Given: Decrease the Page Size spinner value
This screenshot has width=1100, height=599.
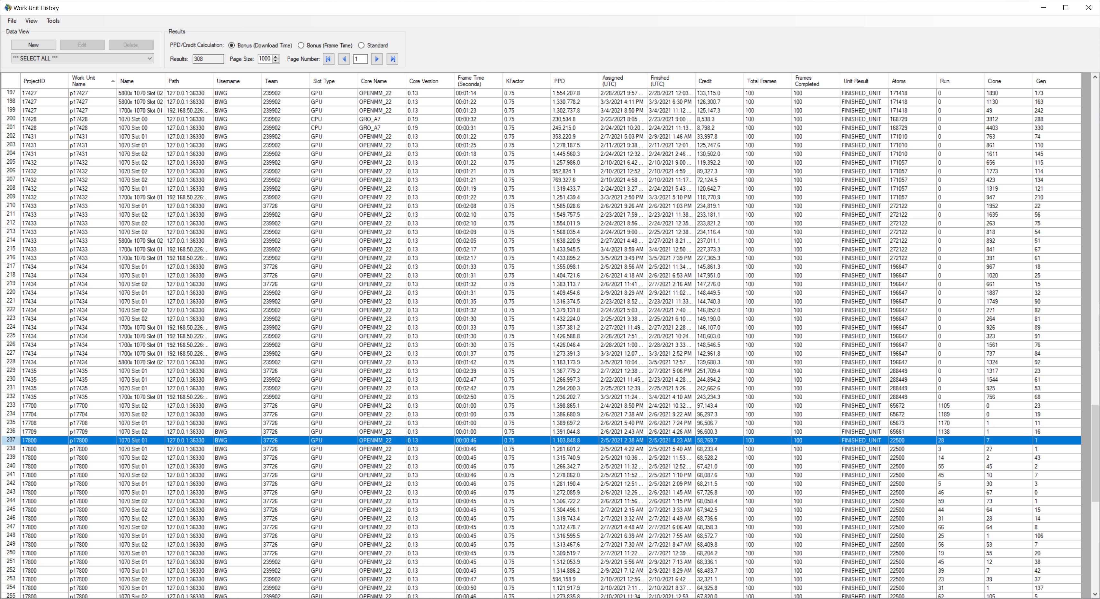Looking at the screenshot, I should pyautogui.click(x=276, y=61).
